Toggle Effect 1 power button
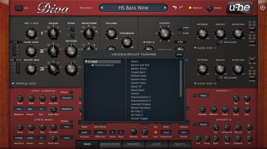267x149 pixels. (195, 96)
